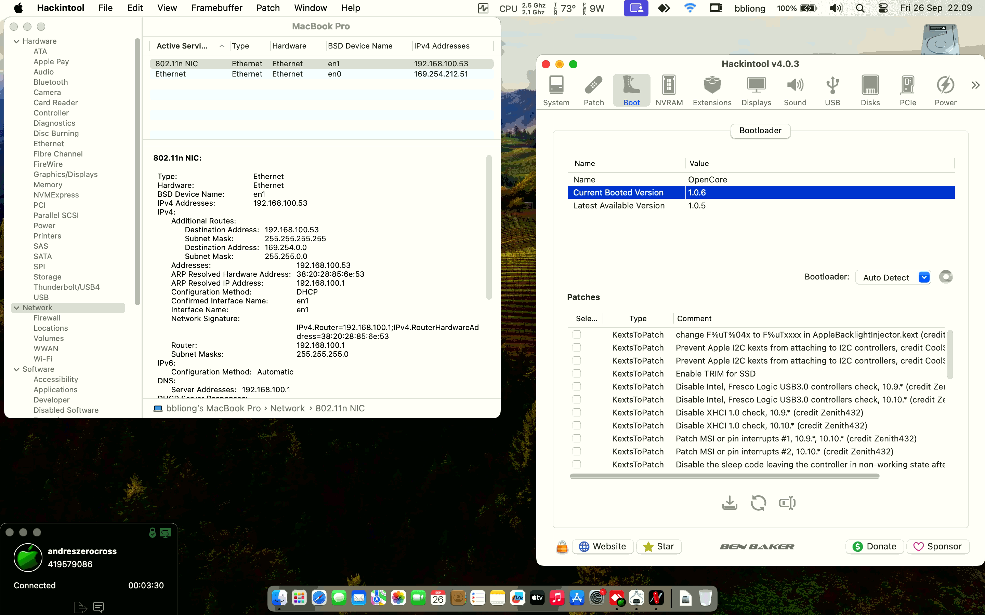Open the NVRAM toolbar icon
The height and width of the screenshot is (615, 985).
[669, 91]
